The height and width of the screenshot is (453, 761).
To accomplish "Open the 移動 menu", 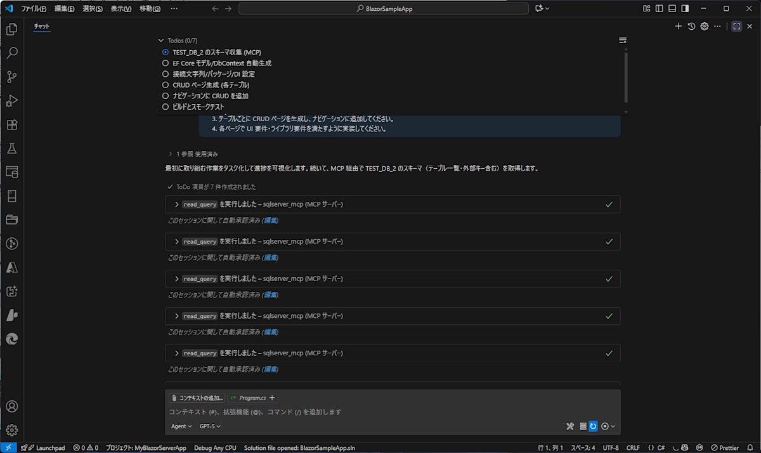I will tap(150, 8).
